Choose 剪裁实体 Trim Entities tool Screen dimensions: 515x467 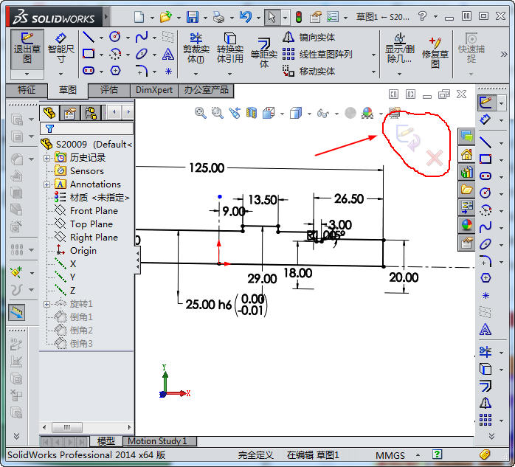(196, 48)
